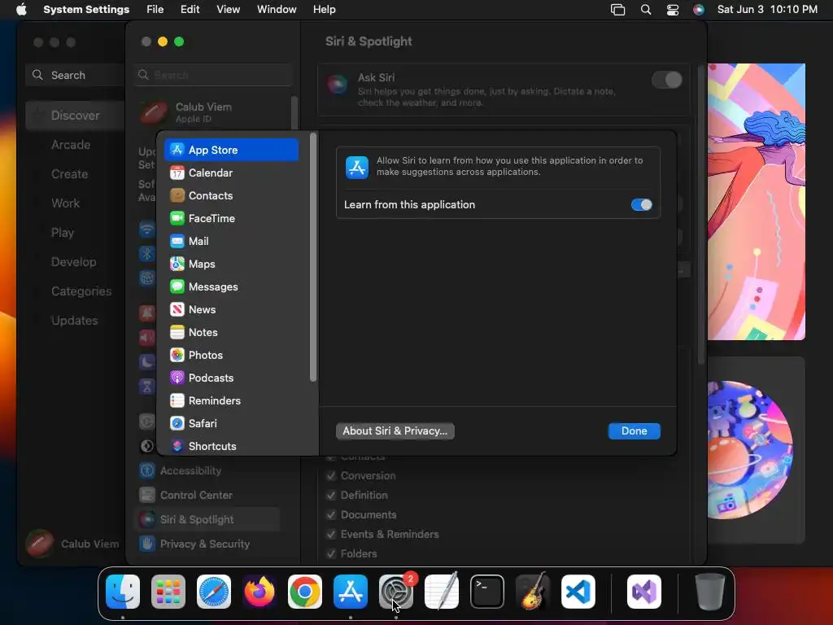Open Launchpad from the Dock

[168, 592]
